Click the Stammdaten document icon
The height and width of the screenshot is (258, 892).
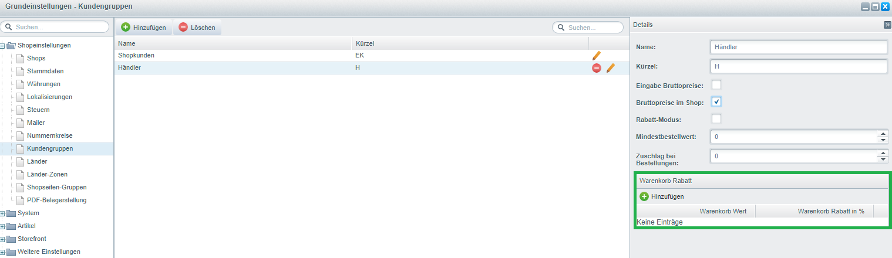(21, 71)
